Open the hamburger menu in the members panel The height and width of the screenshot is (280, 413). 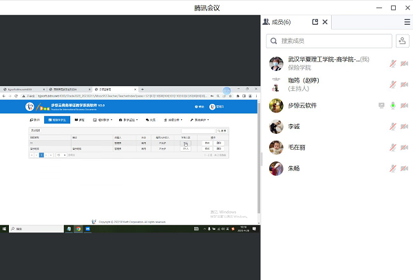tap(407, 22)
